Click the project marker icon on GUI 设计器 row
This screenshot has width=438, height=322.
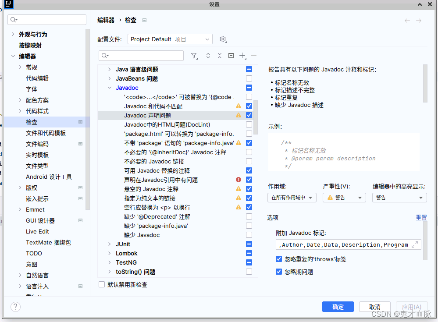[x=80, y=220]
